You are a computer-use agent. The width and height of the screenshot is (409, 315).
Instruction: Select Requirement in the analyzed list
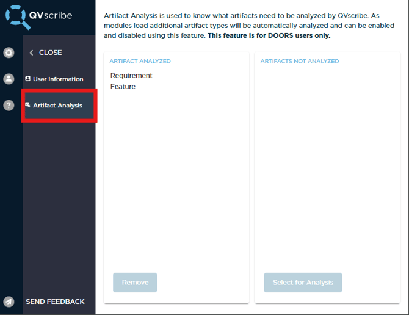tap(131, 76)
